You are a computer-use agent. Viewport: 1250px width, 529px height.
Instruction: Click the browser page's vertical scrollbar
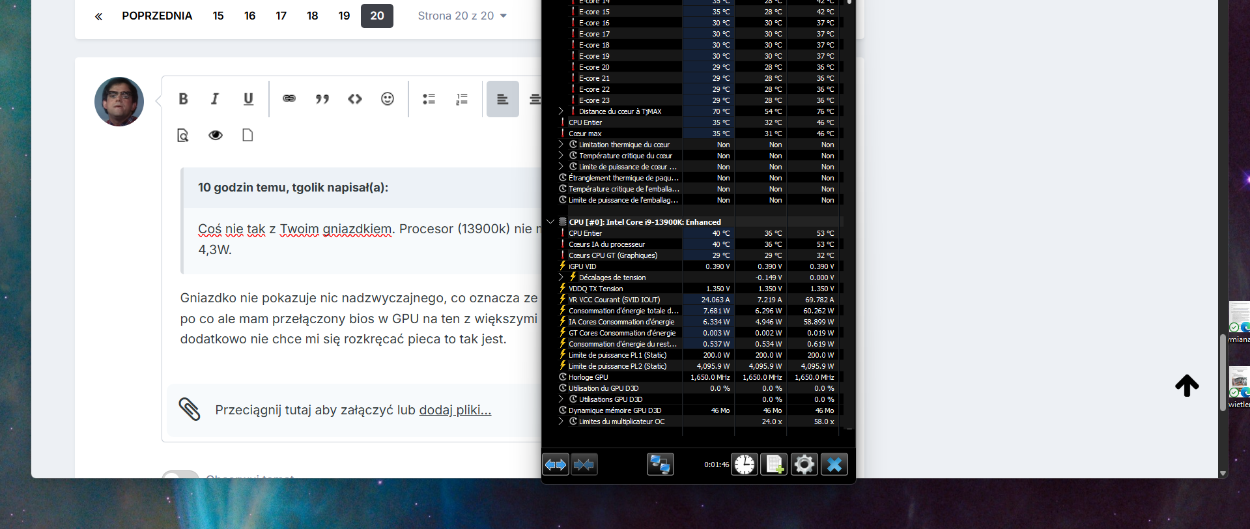(x=1223, y=371)
